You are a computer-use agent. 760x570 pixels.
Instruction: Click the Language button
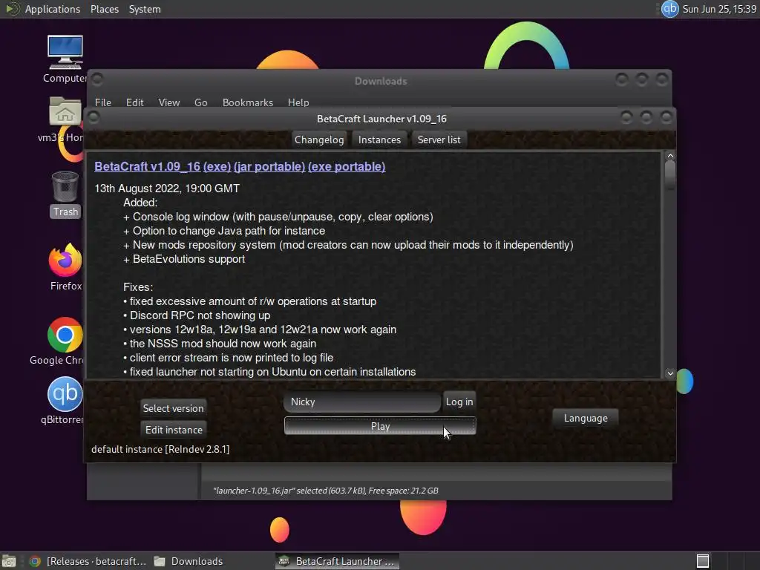pos(586,418)
